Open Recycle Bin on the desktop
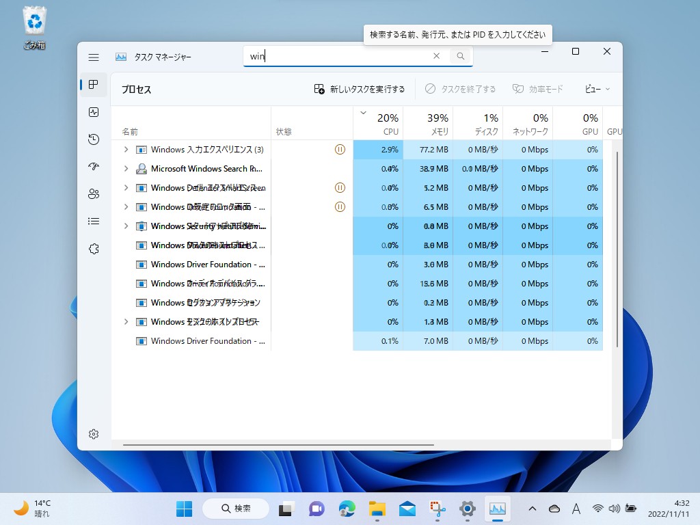Screen dimensions: 700x525 coord(34,27)
